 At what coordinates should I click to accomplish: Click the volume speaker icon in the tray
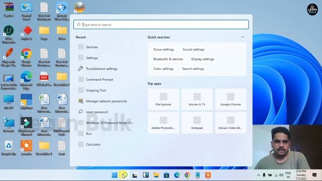tap(281, 175)
